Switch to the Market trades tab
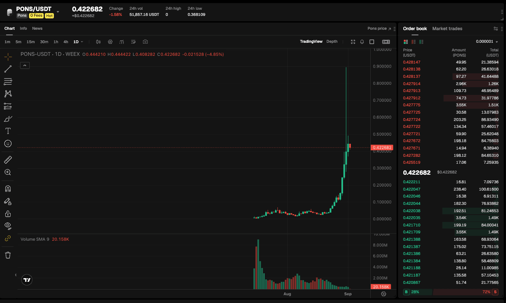This screenshot has width=506, height=303. pyautogui.click(x=447, y=29)
